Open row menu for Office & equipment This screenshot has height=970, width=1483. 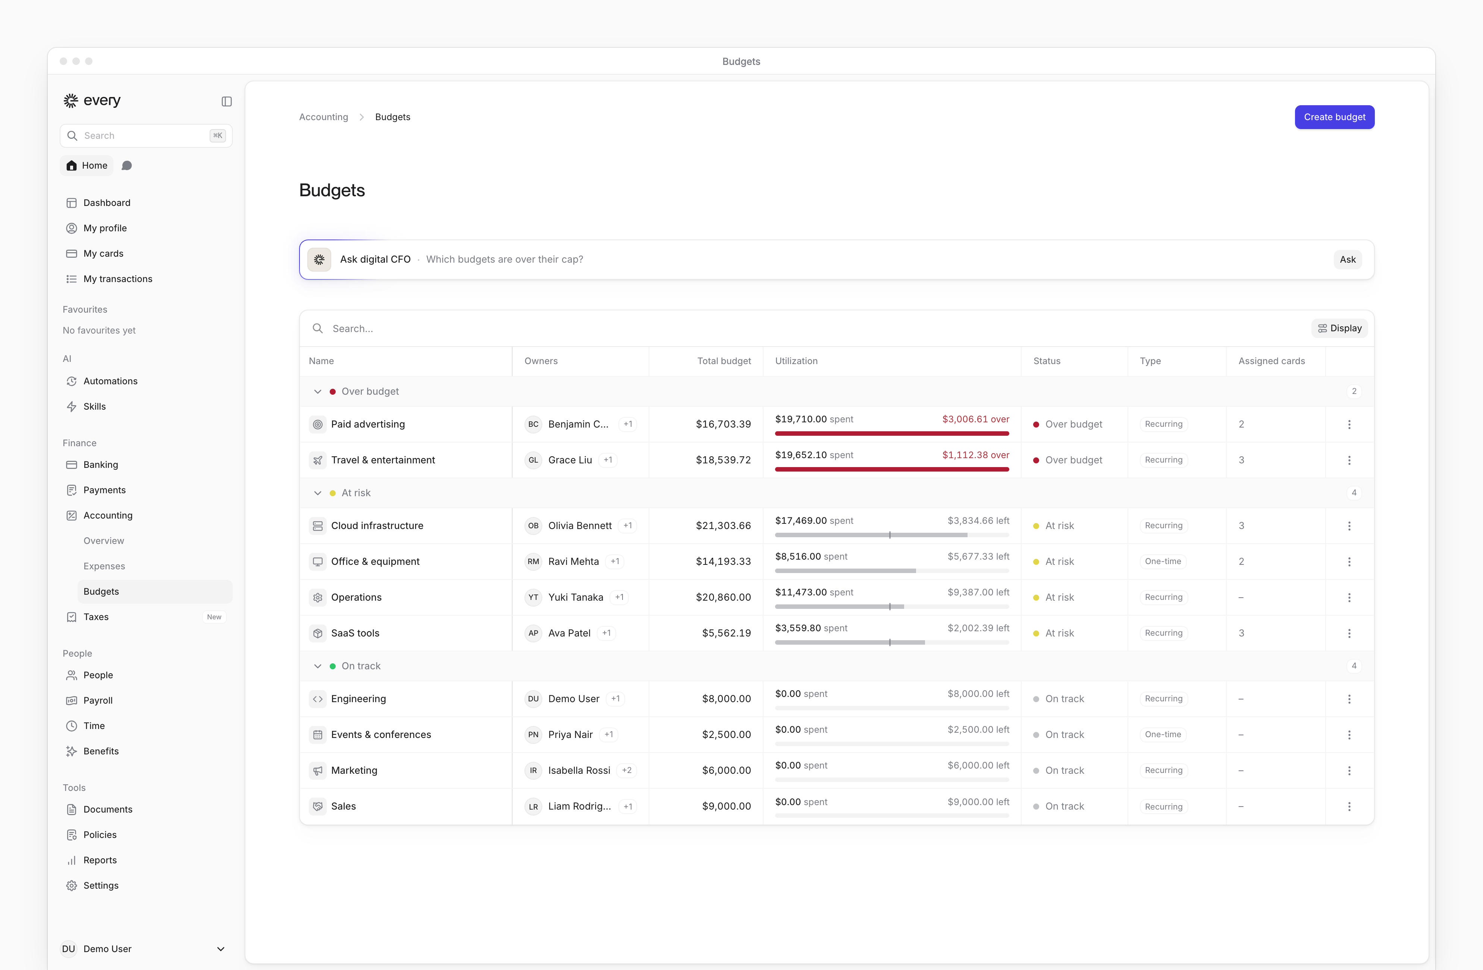click(x=1349, y=562)
